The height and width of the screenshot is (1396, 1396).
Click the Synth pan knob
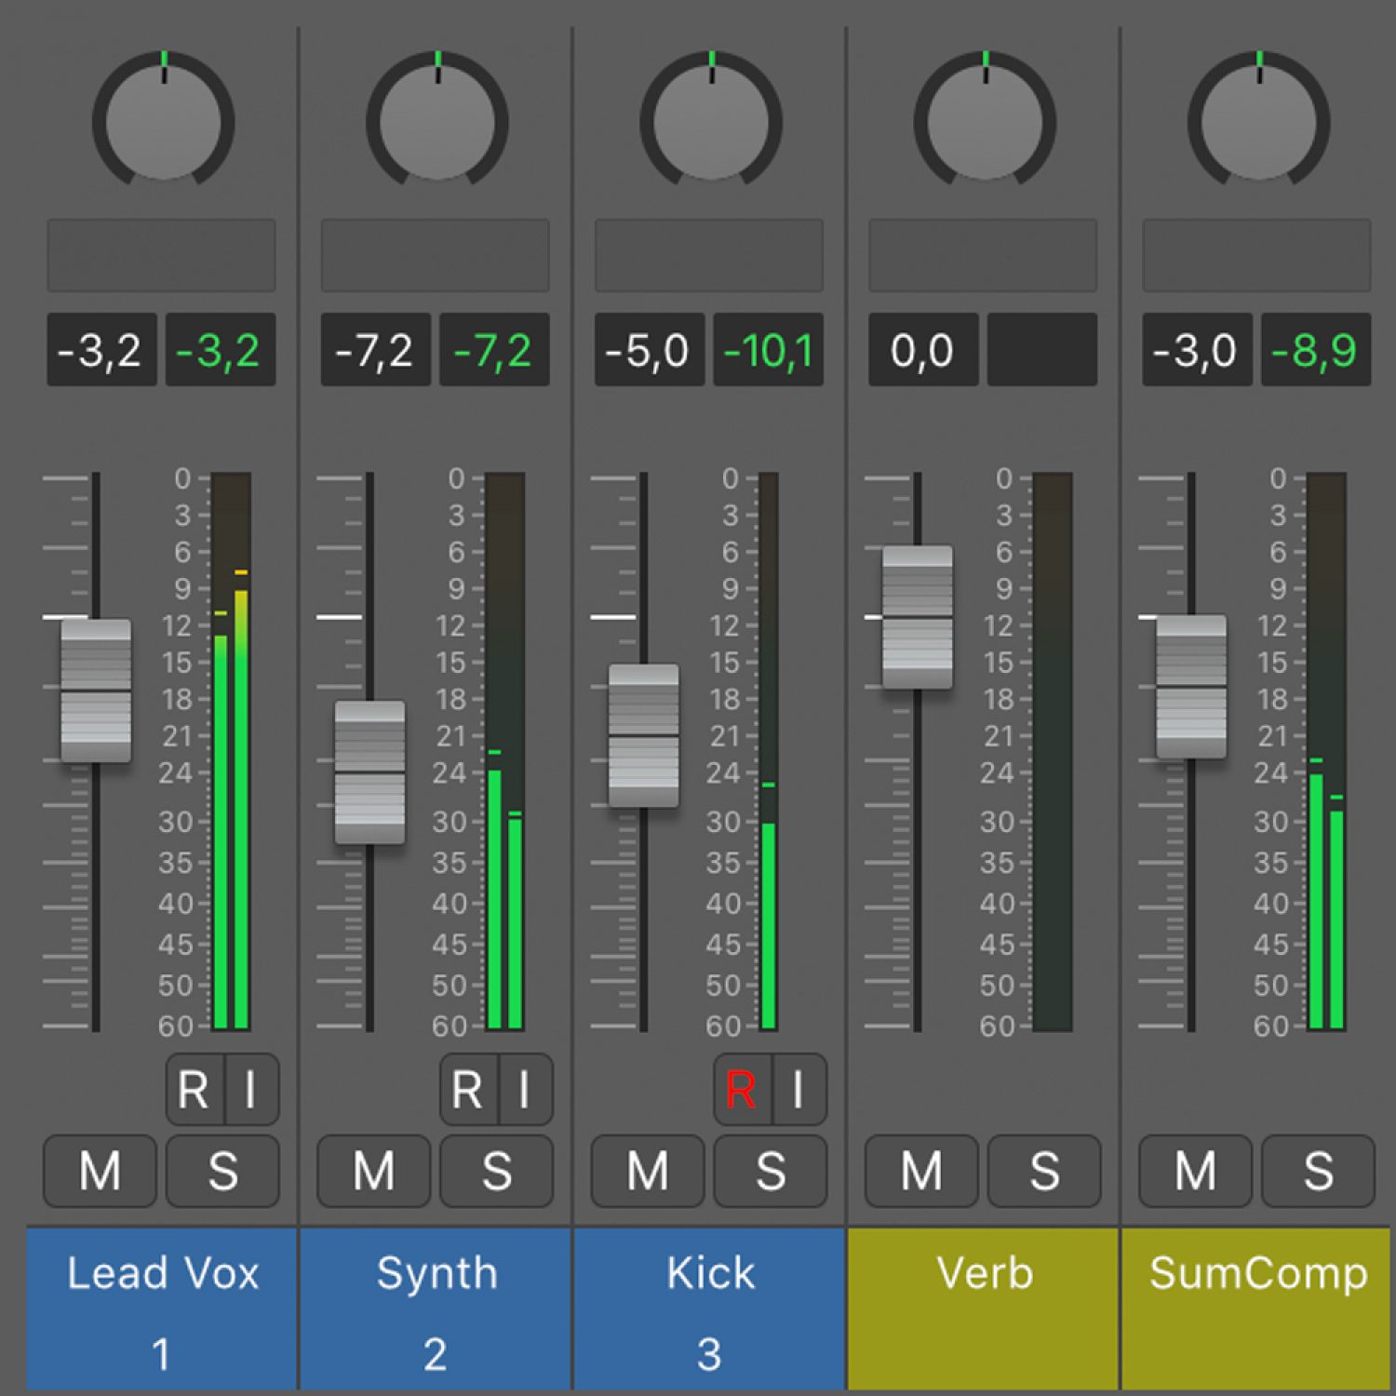pos(436,122)
